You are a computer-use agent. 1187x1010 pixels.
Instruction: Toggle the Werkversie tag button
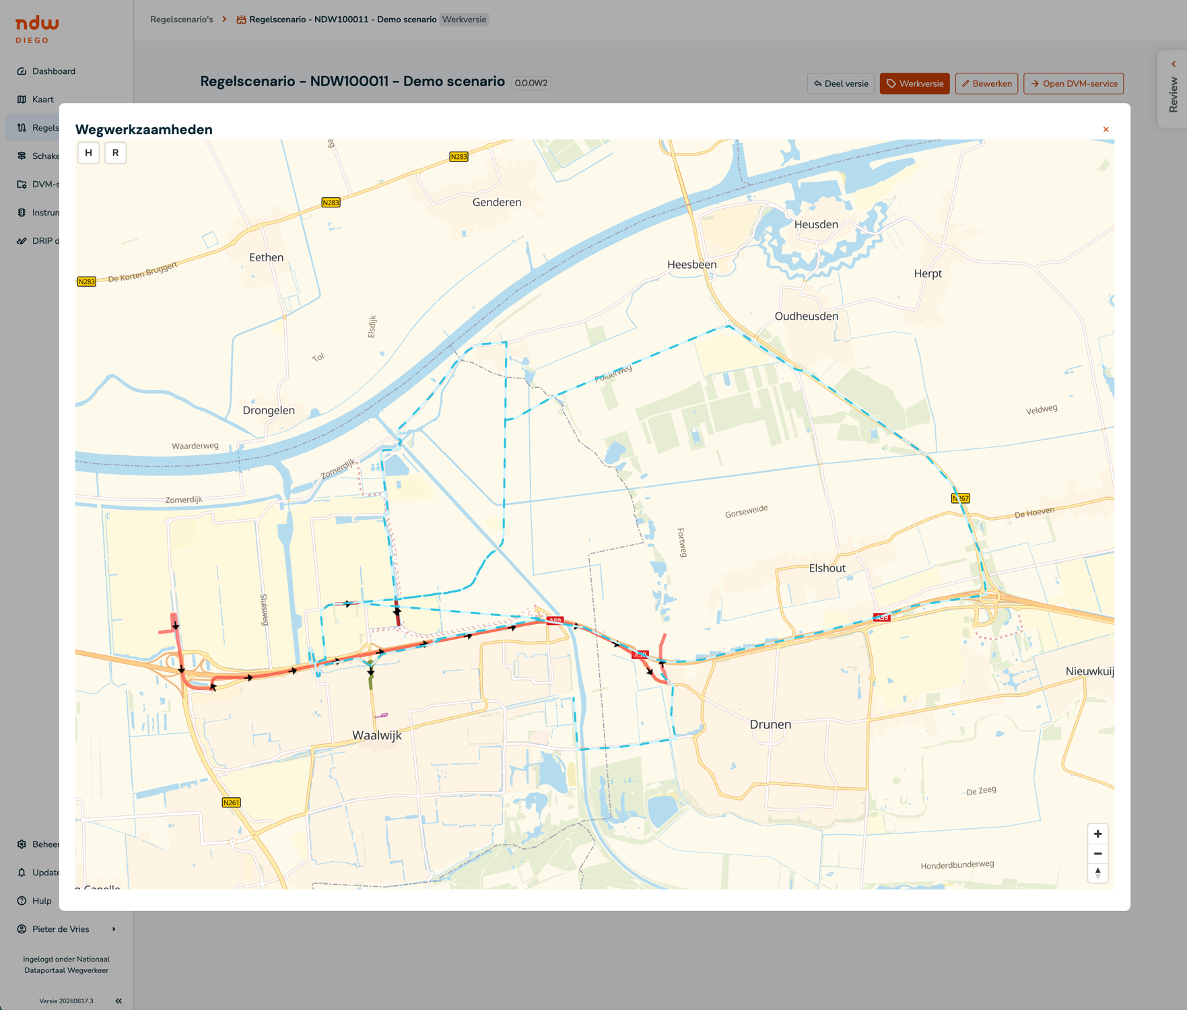click(914, 83)
